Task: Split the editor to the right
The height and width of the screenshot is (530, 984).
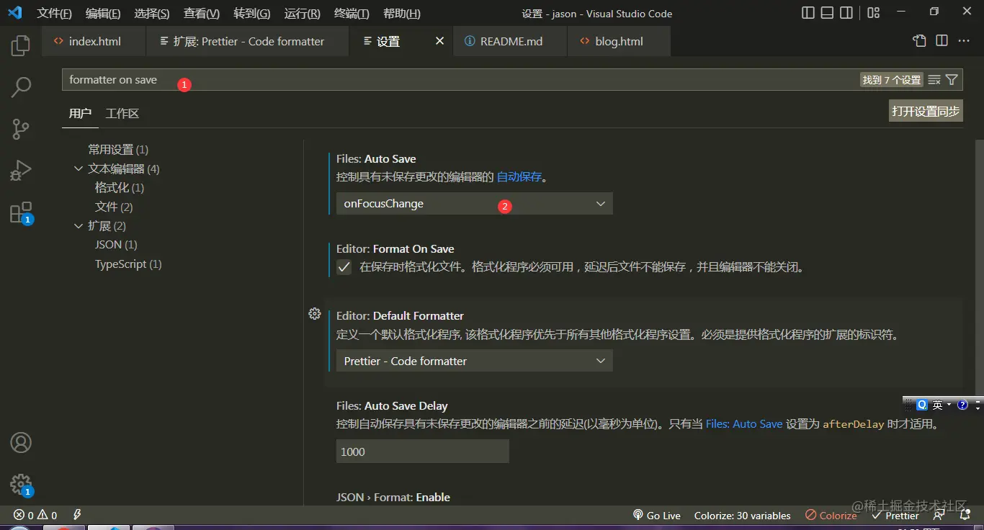Action: tap(941, 41)
